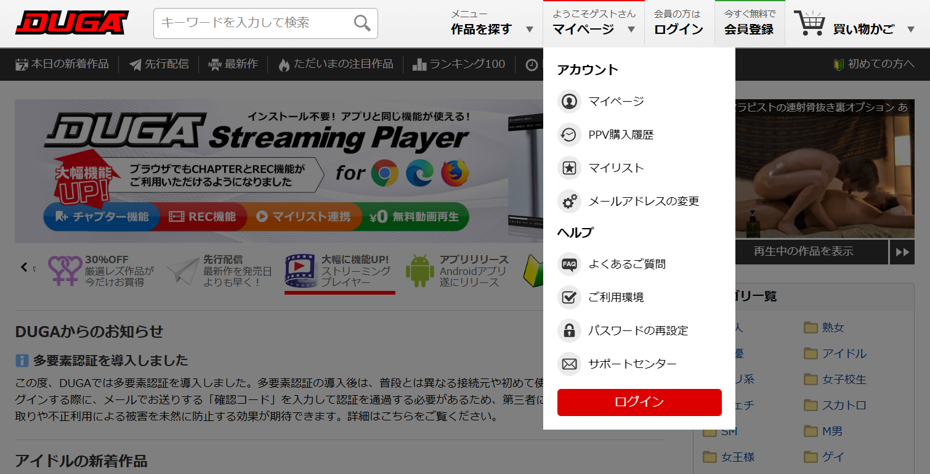Open the 女王様 category folder
This screenshot has height=474, width=930.
click(x=729, y=457)
